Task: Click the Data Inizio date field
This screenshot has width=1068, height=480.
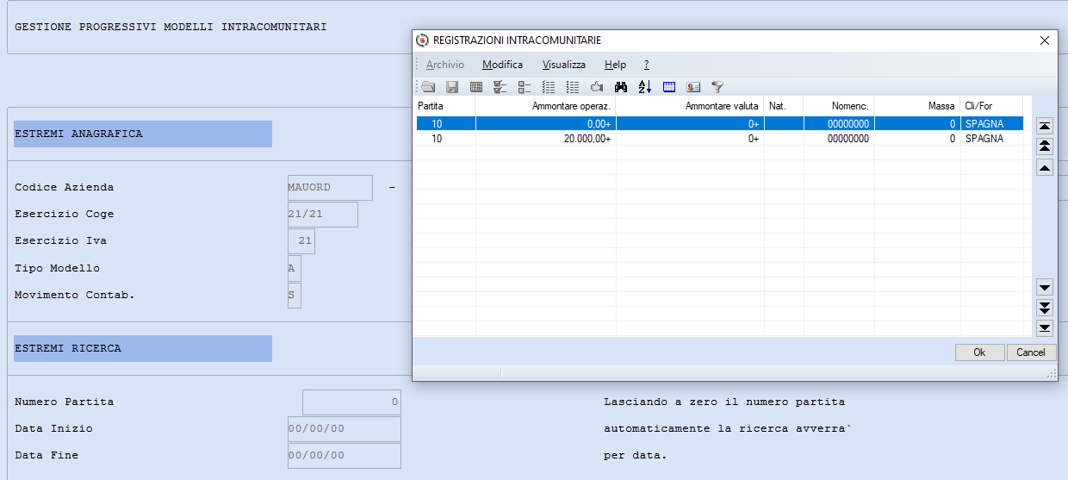Action: click(x=345, y=429)
